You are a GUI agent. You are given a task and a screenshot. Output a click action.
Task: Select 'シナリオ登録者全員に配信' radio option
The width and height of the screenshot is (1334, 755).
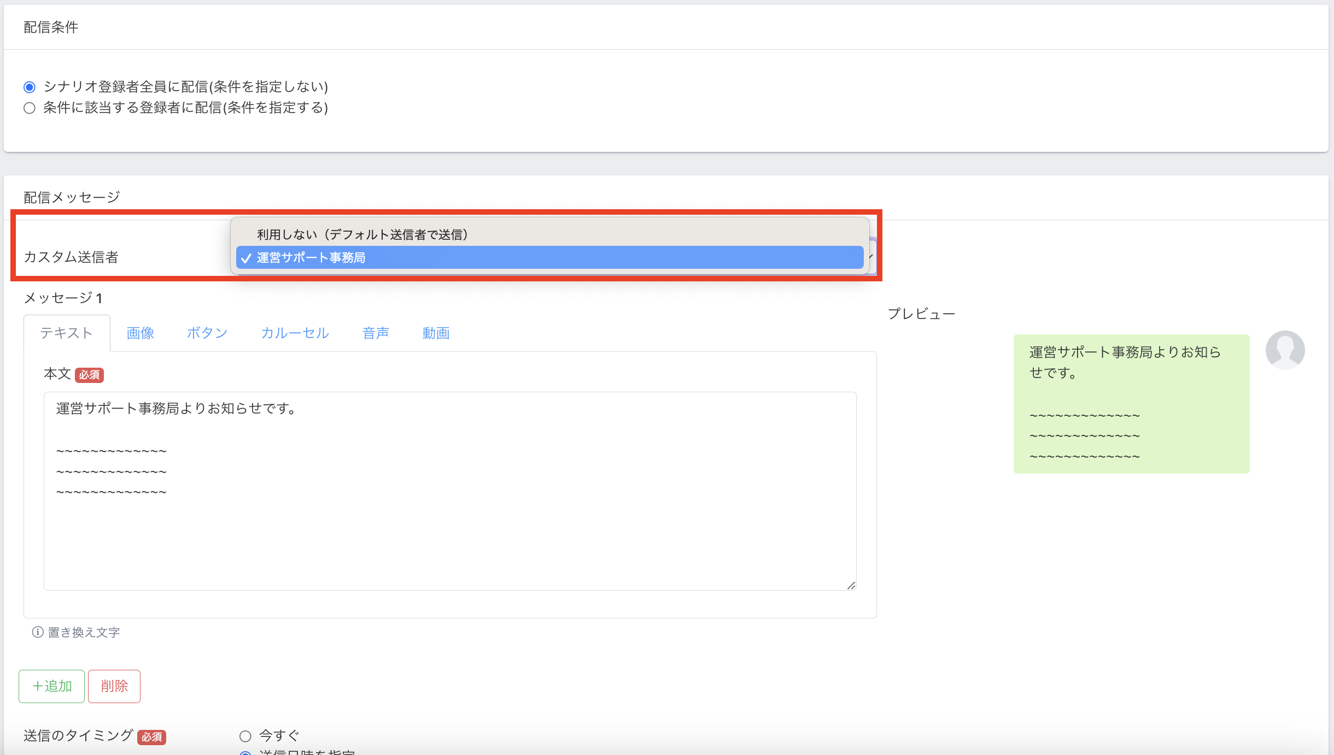(x=30, y=87)
